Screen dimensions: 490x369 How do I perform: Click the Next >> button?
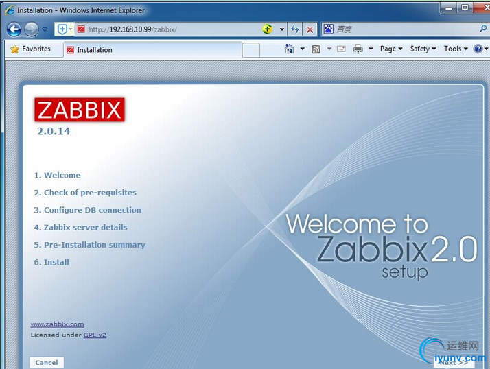pos(454,363)
